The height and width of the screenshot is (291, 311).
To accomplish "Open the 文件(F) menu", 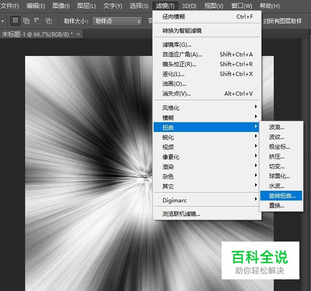I will [x=9, y=6].
